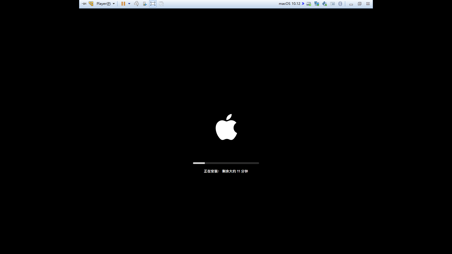Click the hard disk device icon
The width and height of the screenshot is (452, 254).
[309, 4]
